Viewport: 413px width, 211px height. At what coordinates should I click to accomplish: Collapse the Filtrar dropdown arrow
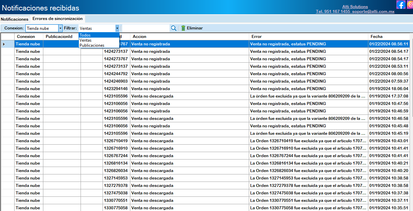(117, 28)
